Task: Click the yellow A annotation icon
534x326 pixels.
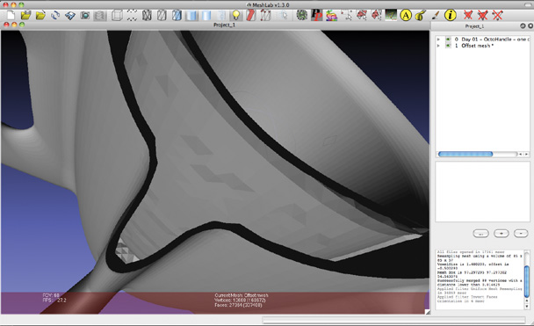Action: (x=406, y=15)
